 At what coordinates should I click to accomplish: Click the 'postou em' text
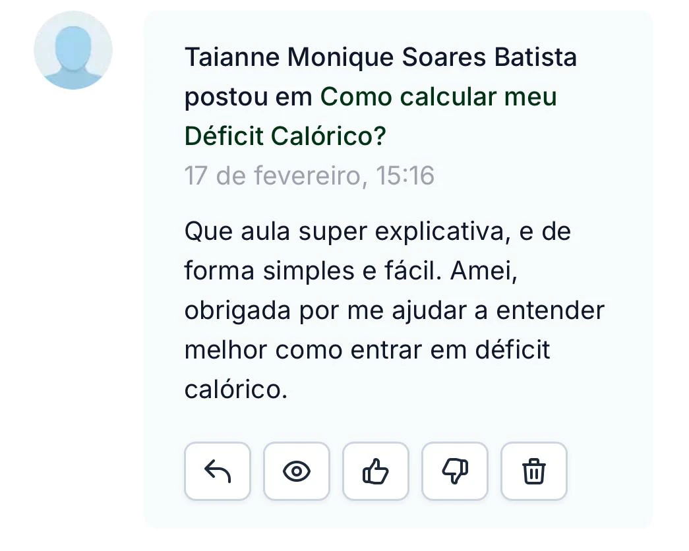[x=249, y=97]
